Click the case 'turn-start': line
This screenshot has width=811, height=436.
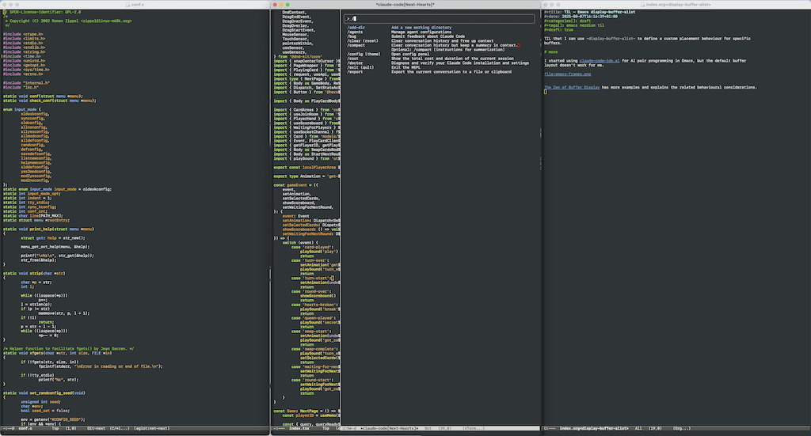tap(313, 278)
